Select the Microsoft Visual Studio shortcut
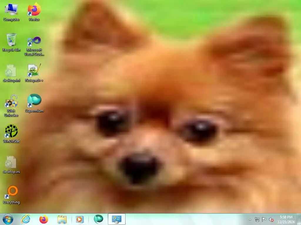Screen dimensions: 301x225 point(34,46)
